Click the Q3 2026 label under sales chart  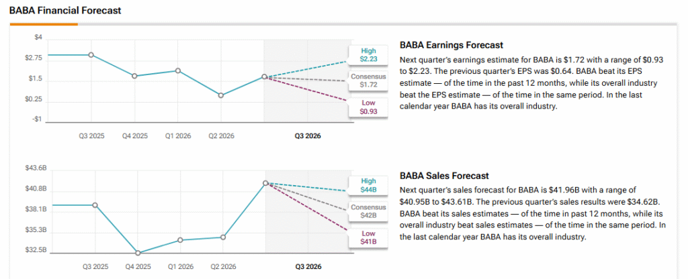click(308, 266)
